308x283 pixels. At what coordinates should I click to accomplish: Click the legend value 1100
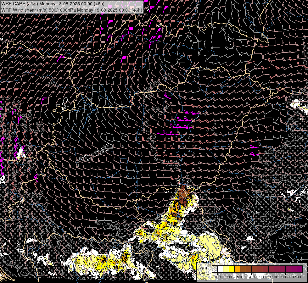pyautogui.click(x=274, y=277)
